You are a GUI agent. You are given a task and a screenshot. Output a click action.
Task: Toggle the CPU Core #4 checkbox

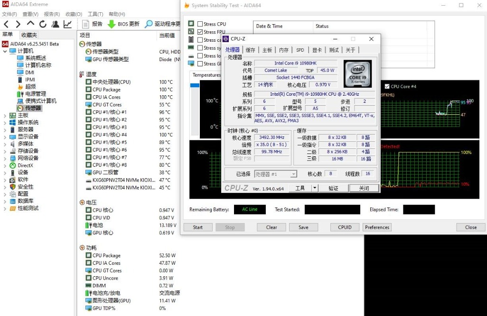387,87
